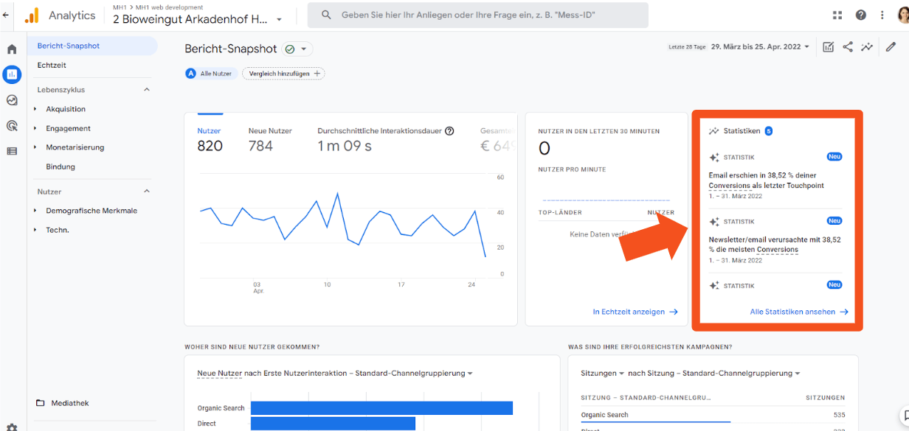
Task: Expand Demografische Merkmale in sidebar
Action: (91, 211)
